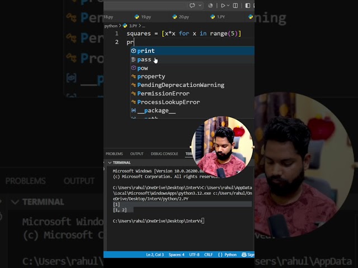Screen dimensions: 358x268
Task: Click the function icon beside pow
Action: (134, 68)
